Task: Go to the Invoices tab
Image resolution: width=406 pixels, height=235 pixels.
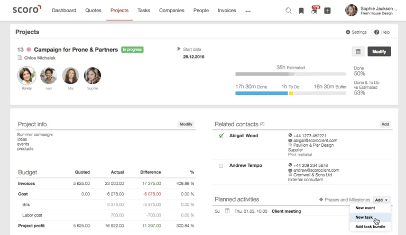Action: click(x=227, y=11)
